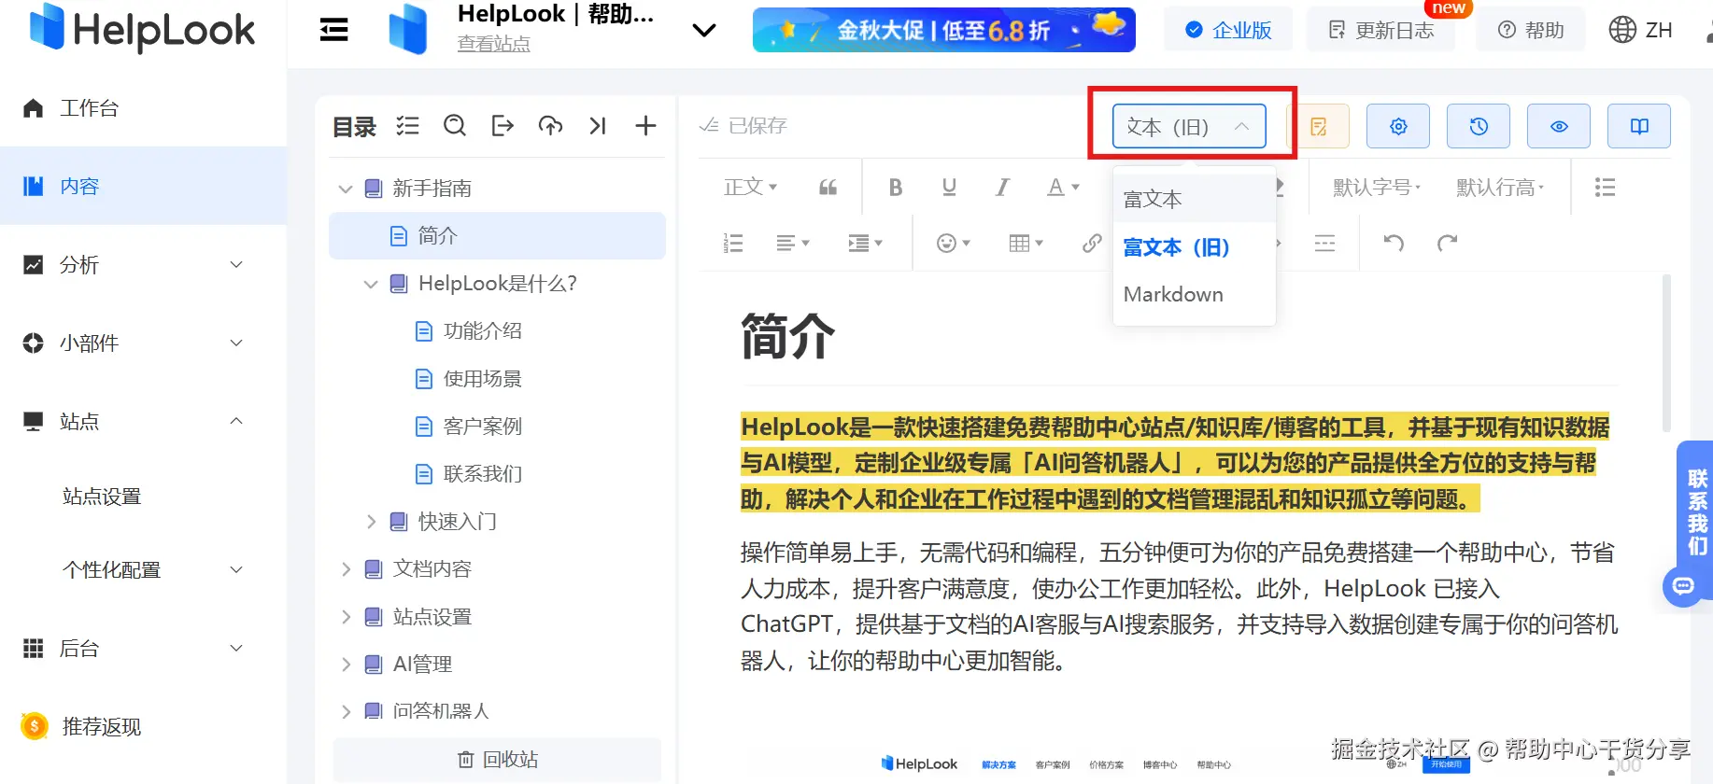Apply bold formatting
The height and width of the screenshot is (784, 1713).
coord(896,188)
